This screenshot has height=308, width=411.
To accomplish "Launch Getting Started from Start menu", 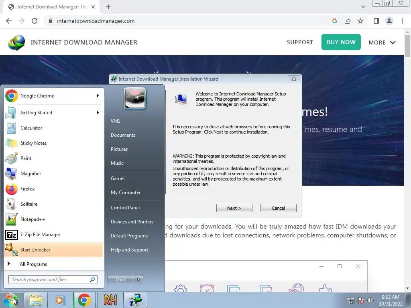I will 54,113.
